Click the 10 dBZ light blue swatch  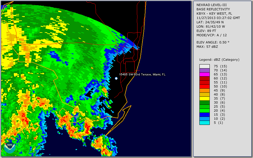[x=204, y=119]
